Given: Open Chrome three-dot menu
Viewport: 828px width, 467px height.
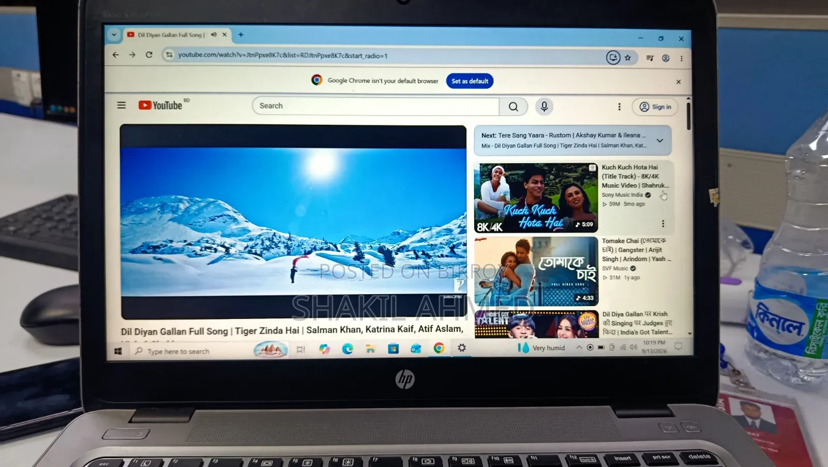Looking at the screenshot, I should 682,59.
